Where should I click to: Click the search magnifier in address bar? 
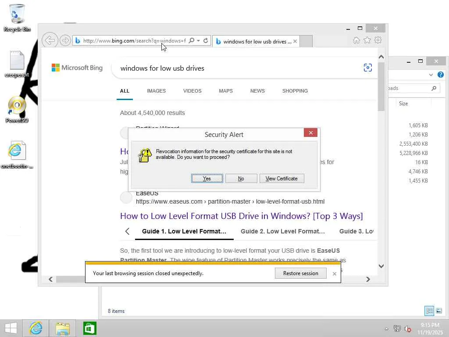coord(192,41)
